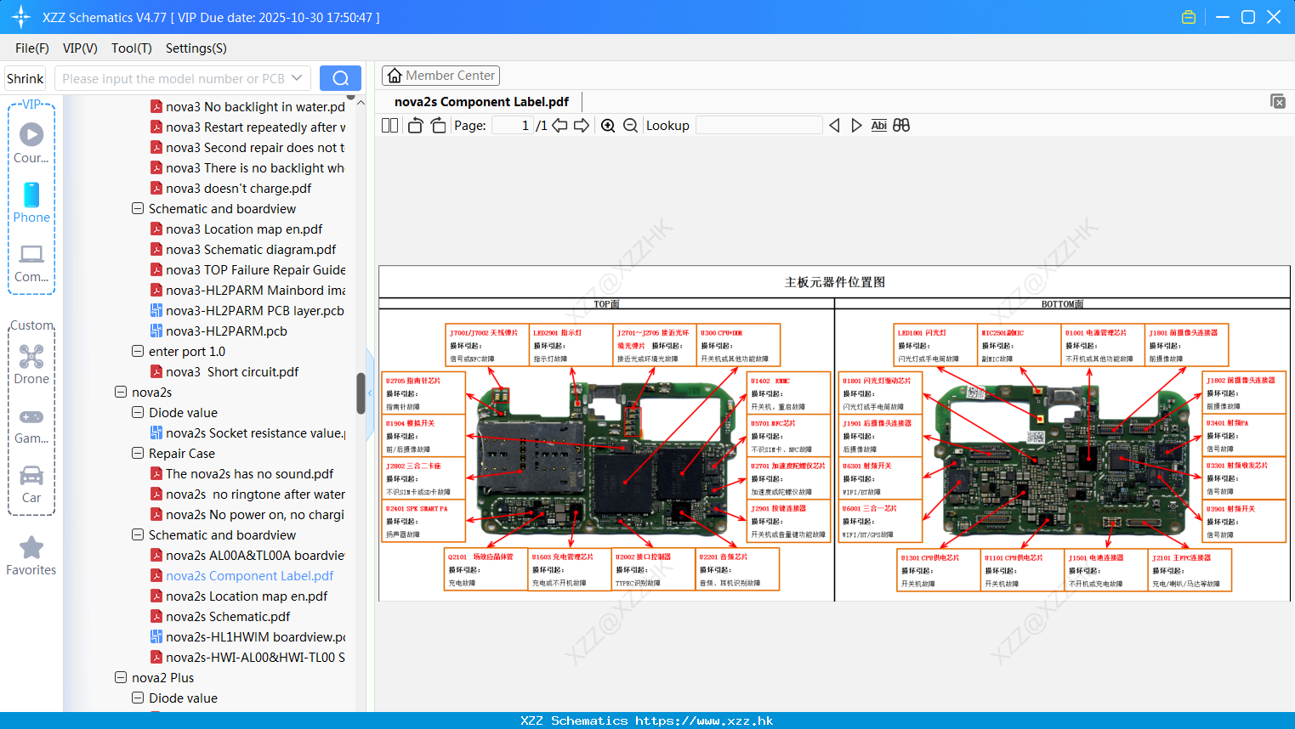Find next lookup match triangle
Viewport: 1295px width, 729px height.
(x=856, y=126)
